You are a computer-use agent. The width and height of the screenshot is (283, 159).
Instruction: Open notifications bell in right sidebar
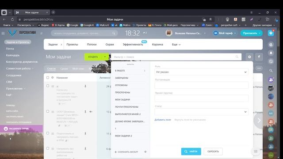click(271, 53)
